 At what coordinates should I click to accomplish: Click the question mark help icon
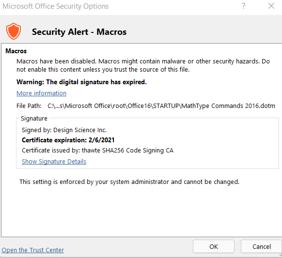(x=243, y=6)
